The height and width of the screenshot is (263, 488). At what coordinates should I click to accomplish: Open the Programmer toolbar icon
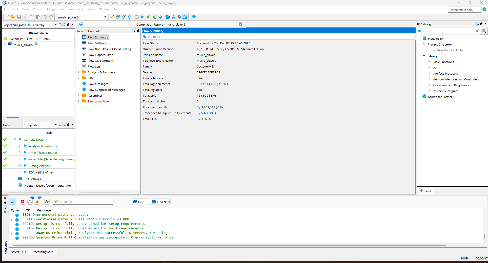pos(179,17)
